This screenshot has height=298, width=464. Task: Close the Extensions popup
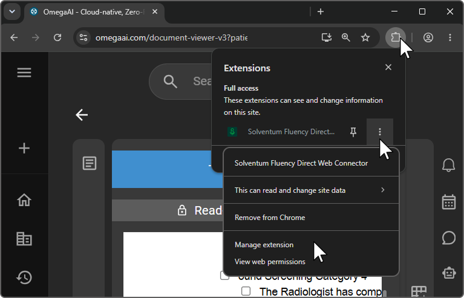pos(388,68)
